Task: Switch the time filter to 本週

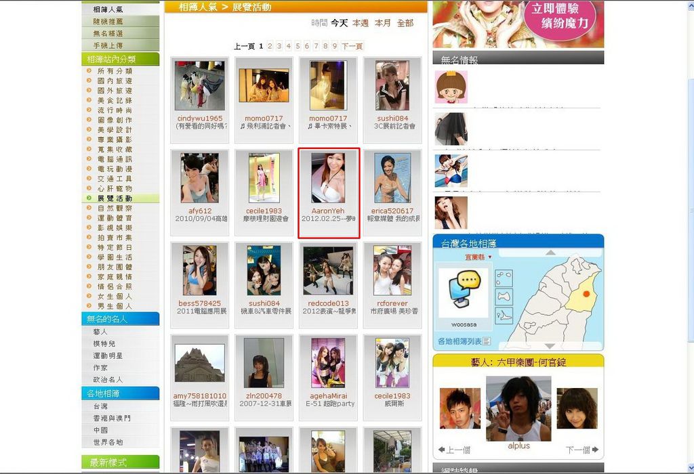Action: coord(361,23)
